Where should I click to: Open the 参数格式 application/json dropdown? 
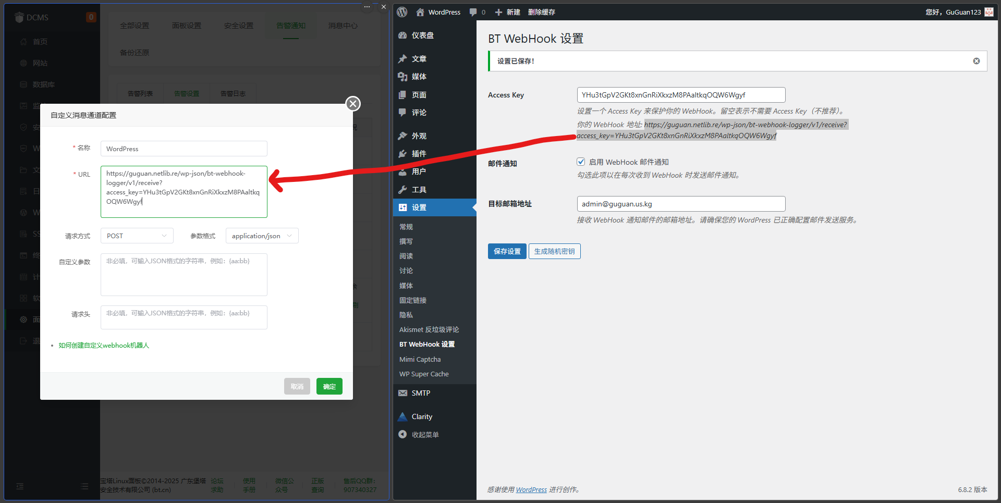(262, 236)
